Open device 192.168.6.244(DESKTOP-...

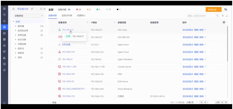pos(74,89)
